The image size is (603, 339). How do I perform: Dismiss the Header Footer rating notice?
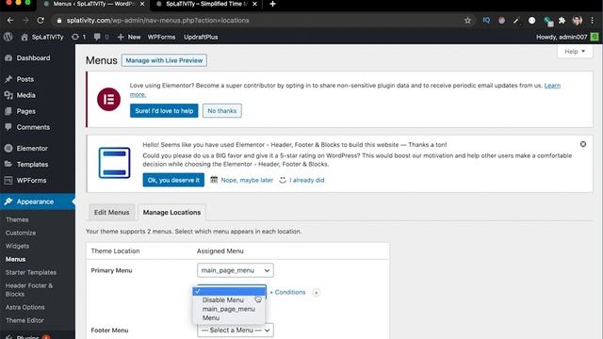tap(583, 144)
